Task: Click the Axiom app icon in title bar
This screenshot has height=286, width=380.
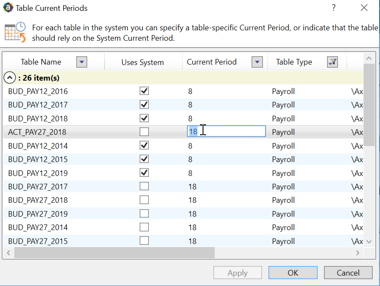Action: tap(7, 8)
